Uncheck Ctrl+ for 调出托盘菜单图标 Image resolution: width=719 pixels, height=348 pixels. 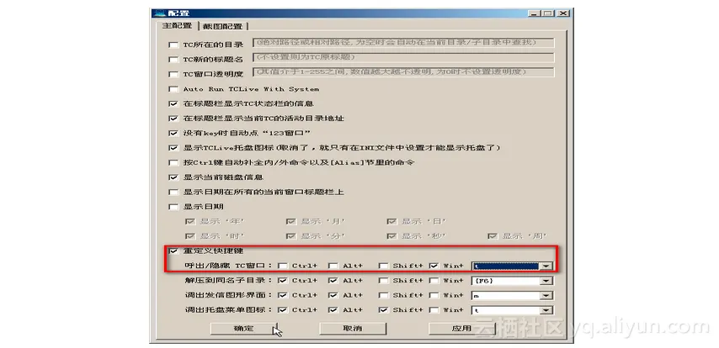pyautogui.click(x=283, y=310)
